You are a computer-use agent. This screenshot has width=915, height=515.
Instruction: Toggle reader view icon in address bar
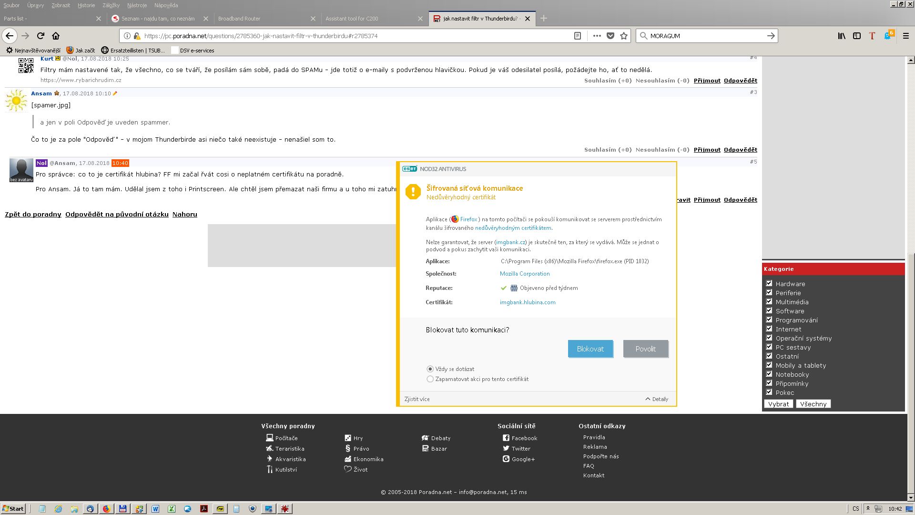[x=577, y=36]
